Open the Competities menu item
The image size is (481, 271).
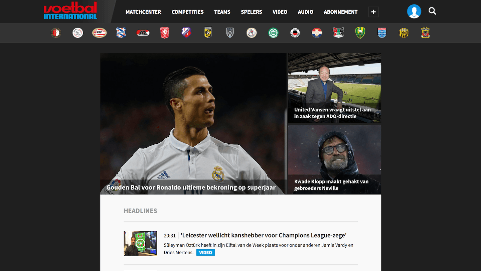click(x=187, y=12)
